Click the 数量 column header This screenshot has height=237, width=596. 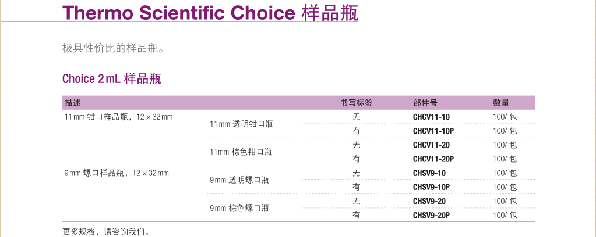tap(501, 103)
